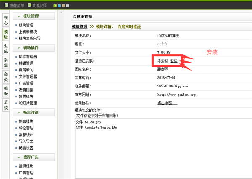Switch to the 采集 side tab
This screenshot has height=179, width=252.
(x=5, y=63)
